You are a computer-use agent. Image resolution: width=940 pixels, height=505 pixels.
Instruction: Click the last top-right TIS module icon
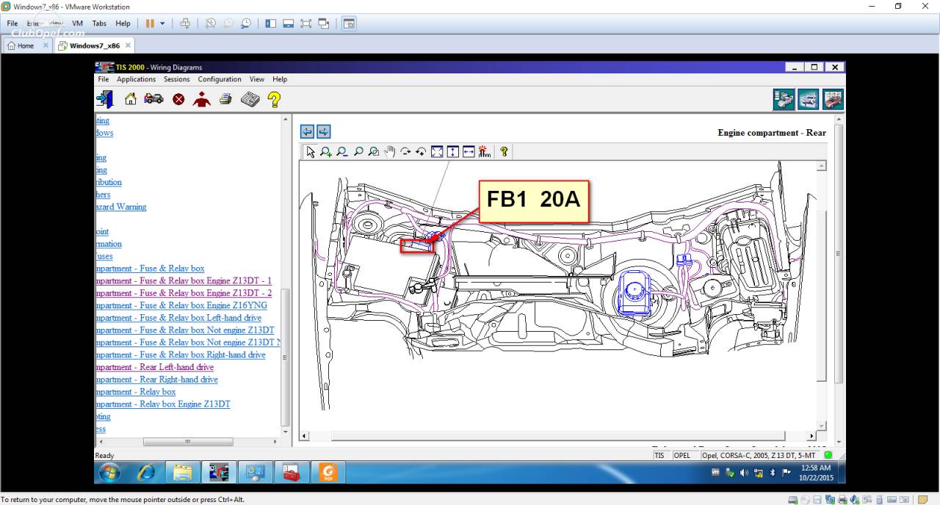pyautogui.click(x=833, y=100)
